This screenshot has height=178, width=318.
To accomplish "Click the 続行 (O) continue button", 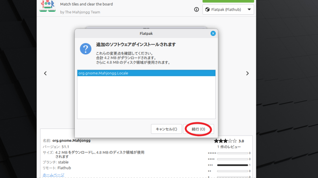I will (x=198, y=129).
